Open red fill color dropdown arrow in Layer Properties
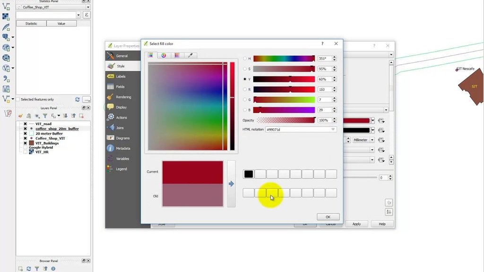The image size is (484, 272). tap(373, 120)
